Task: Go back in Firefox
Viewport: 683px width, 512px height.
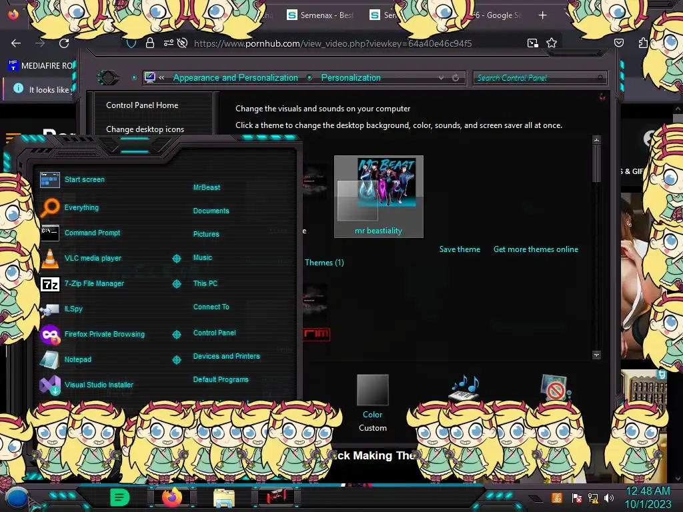Action: pos(16,43)
